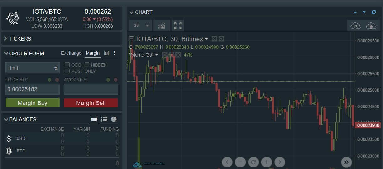
Task: Click green dot next to AMOUNT
Action: pos(108,80)
